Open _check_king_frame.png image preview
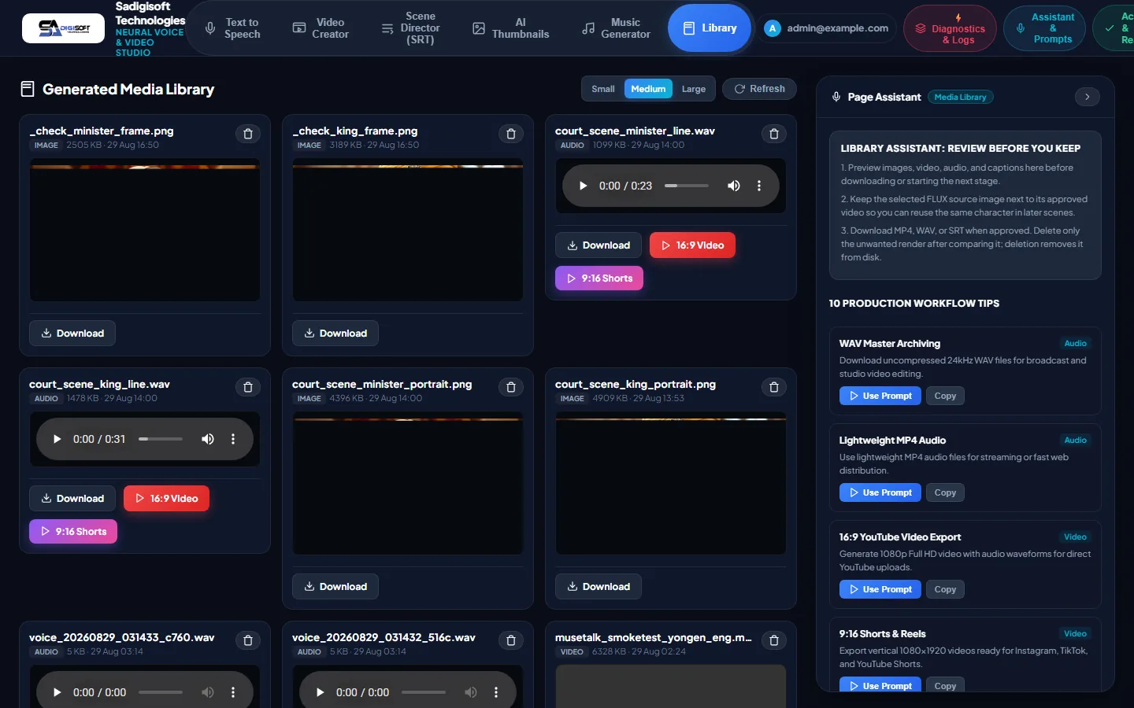The image size is (1134, 708). [408, 230]
